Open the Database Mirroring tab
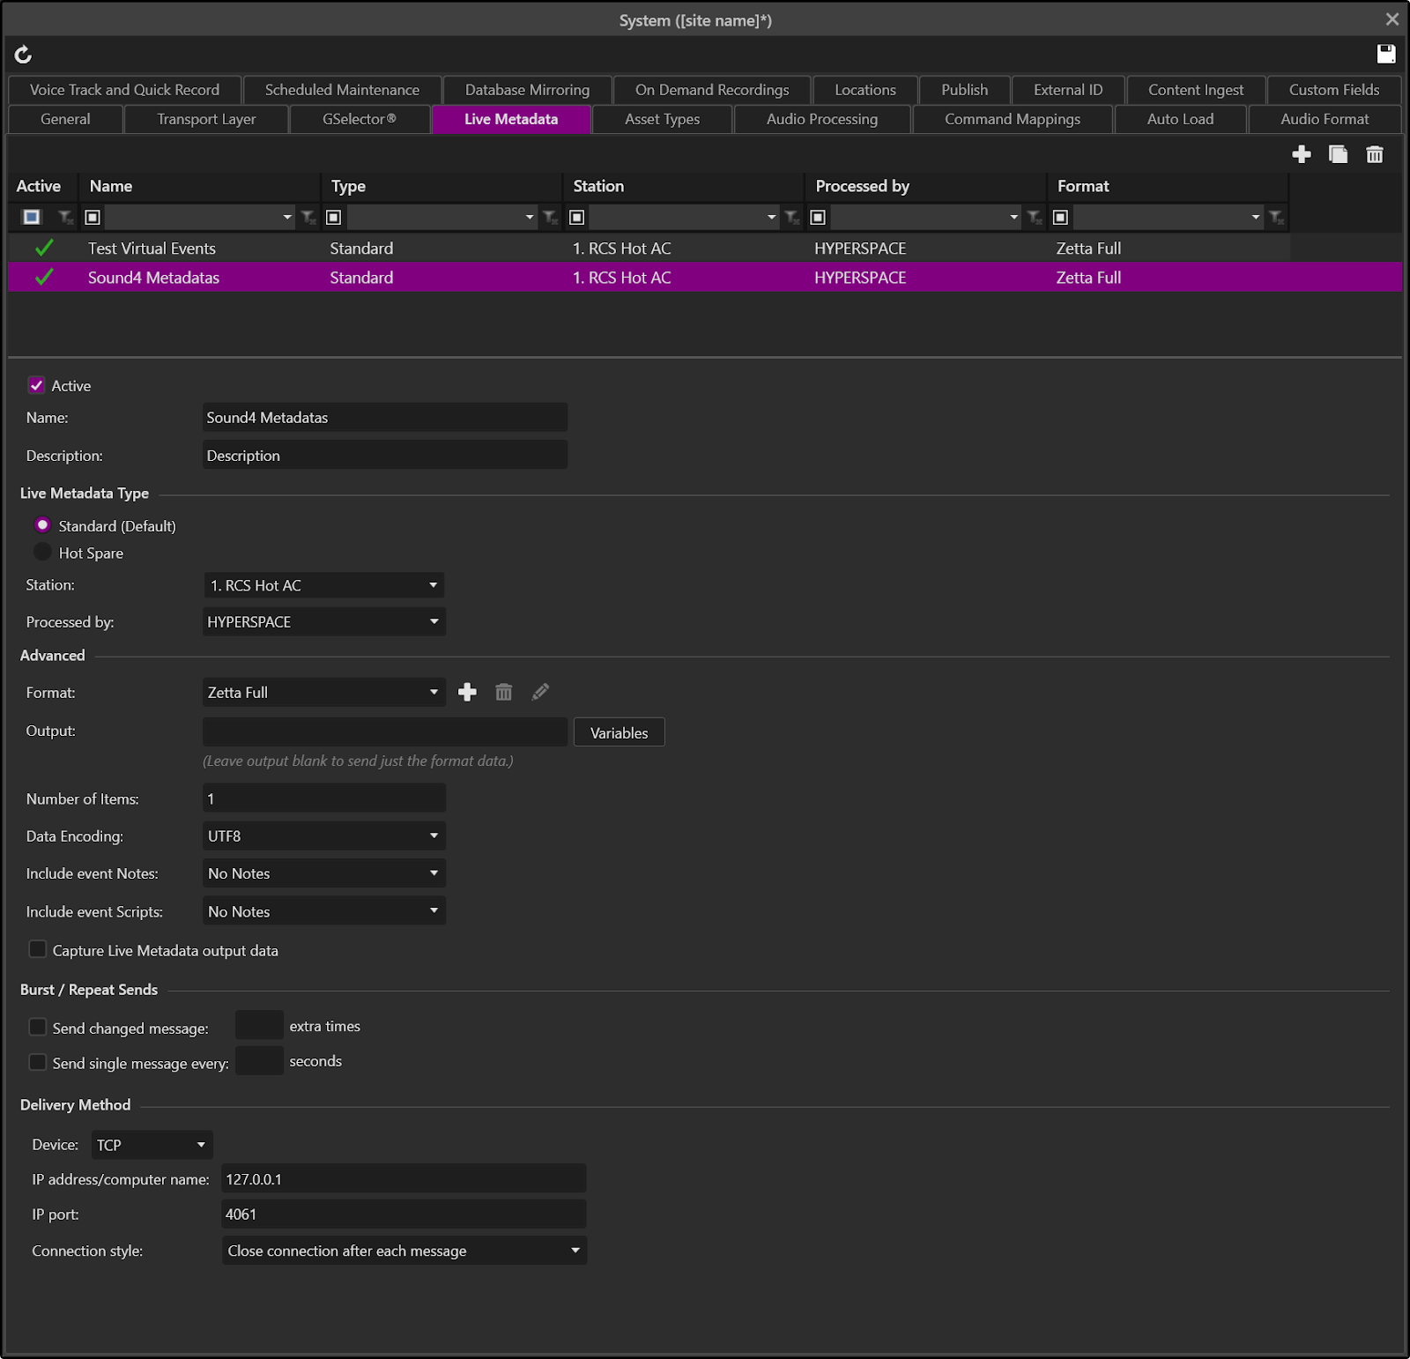The width and height of the screenshot is (1410, 1359). [527, 90]
